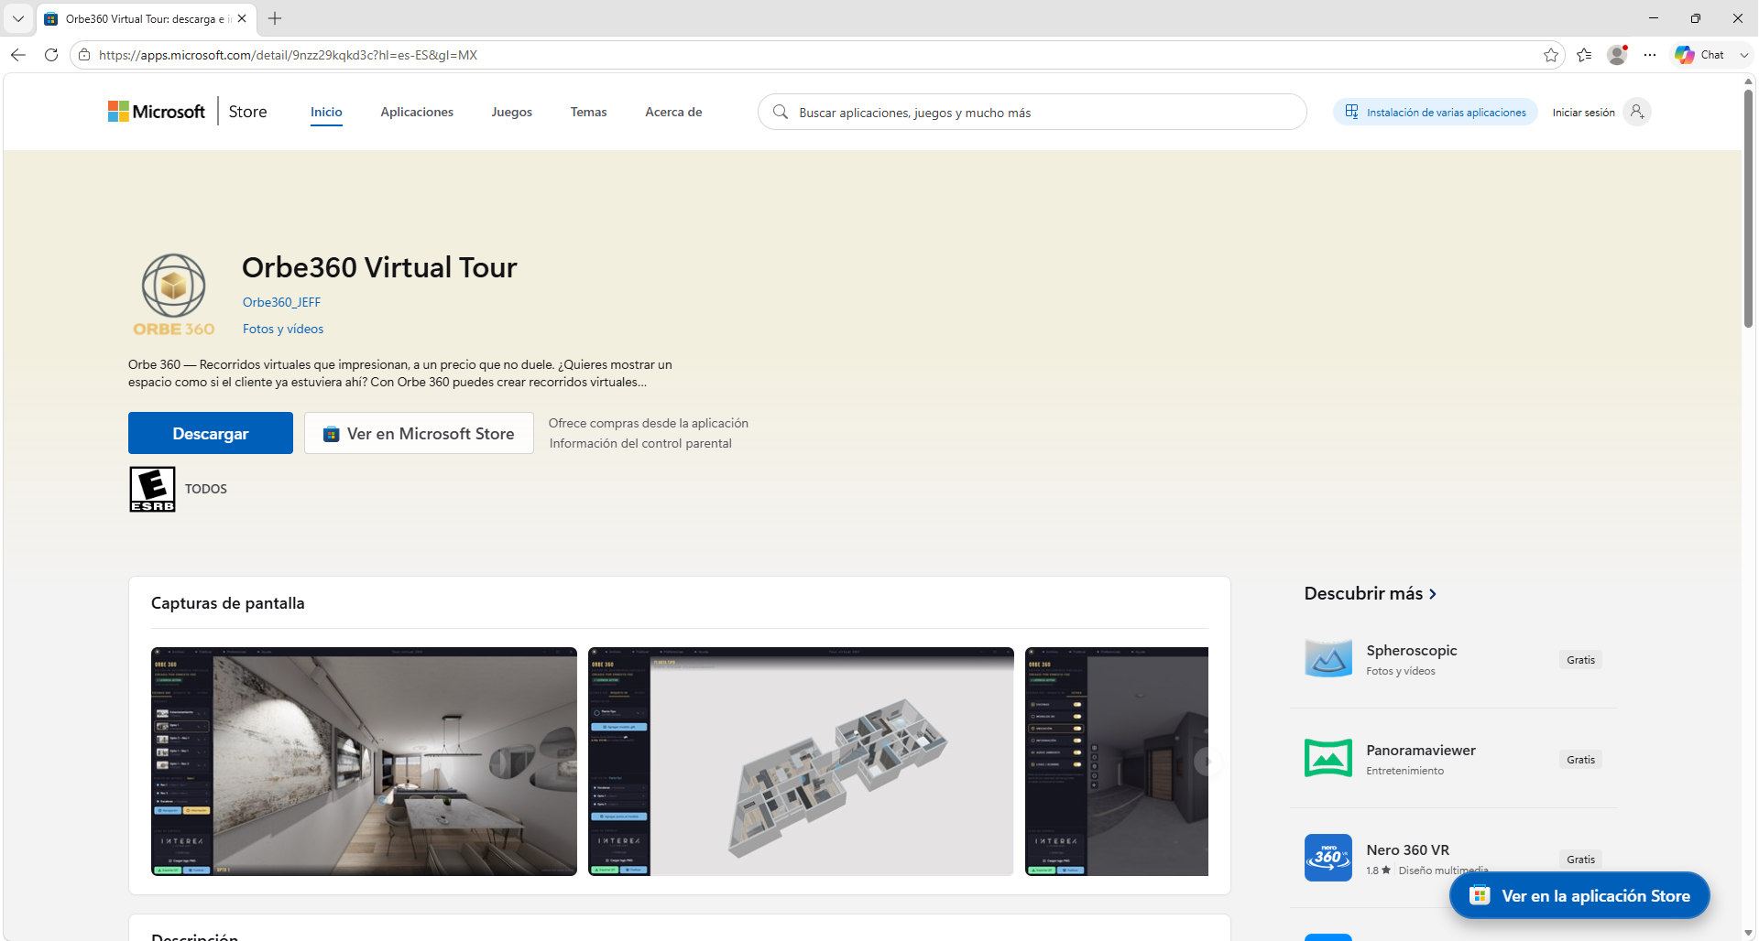The image size is (1759, 941).
Task: Reload the current page
Action: click(x=51, y=55)
